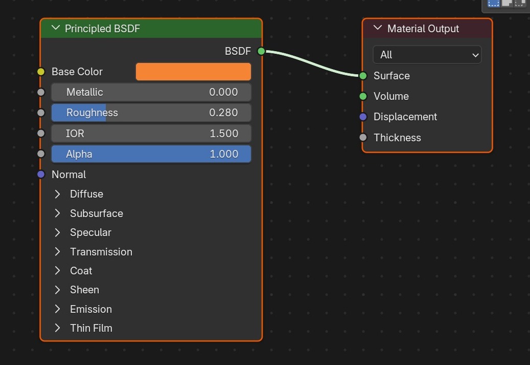Image resolution: width=530 pixels, height=365 pixels.
Task: Expand the Subsurface panel
Action: point(57,213)
